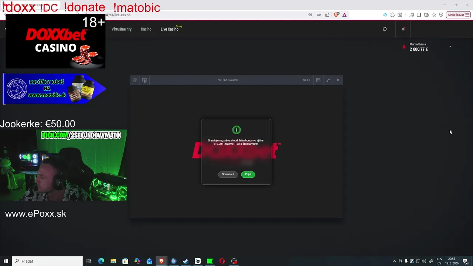Open Opera browser from the taskbar

pos(222,261)
